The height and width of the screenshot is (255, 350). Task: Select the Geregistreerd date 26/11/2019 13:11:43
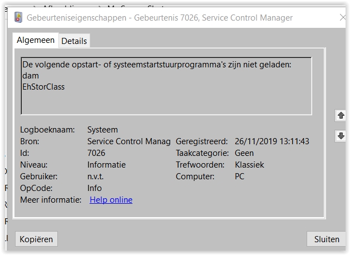point(272,141)
